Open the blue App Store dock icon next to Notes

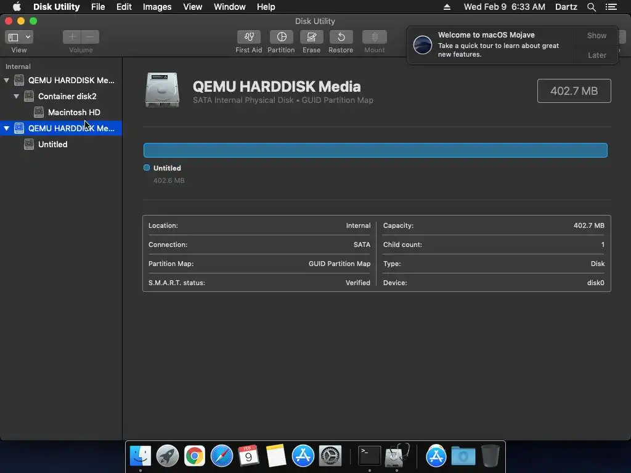coord(303,456)
